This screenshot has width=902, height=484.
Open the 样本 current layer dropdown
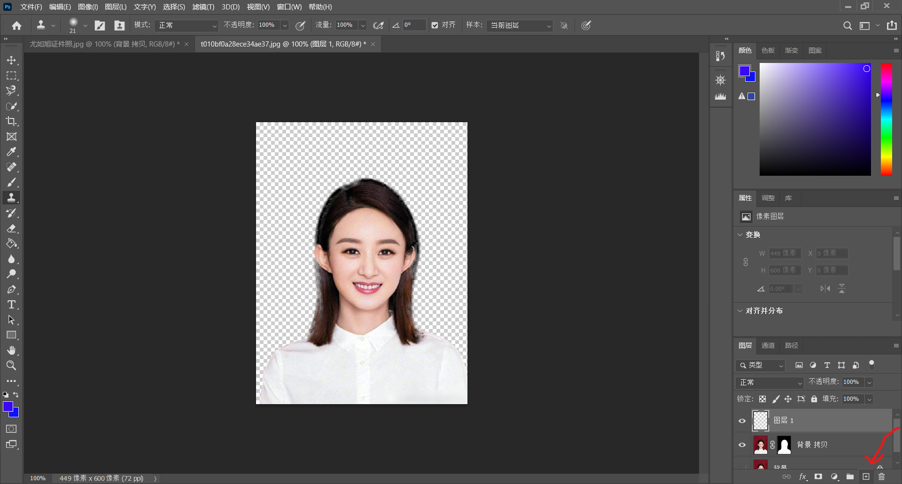519,25
